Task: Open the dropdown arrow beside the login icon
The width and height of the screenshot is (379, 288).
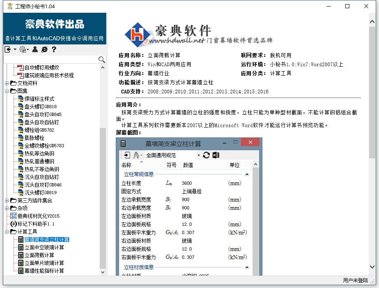Action: click(x=15, y=49)
